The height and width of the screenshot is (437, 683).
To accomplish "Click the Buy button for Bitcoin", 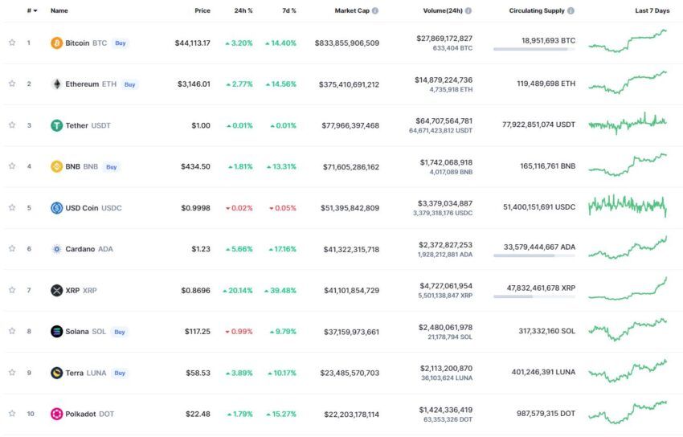I will point(121,43).
